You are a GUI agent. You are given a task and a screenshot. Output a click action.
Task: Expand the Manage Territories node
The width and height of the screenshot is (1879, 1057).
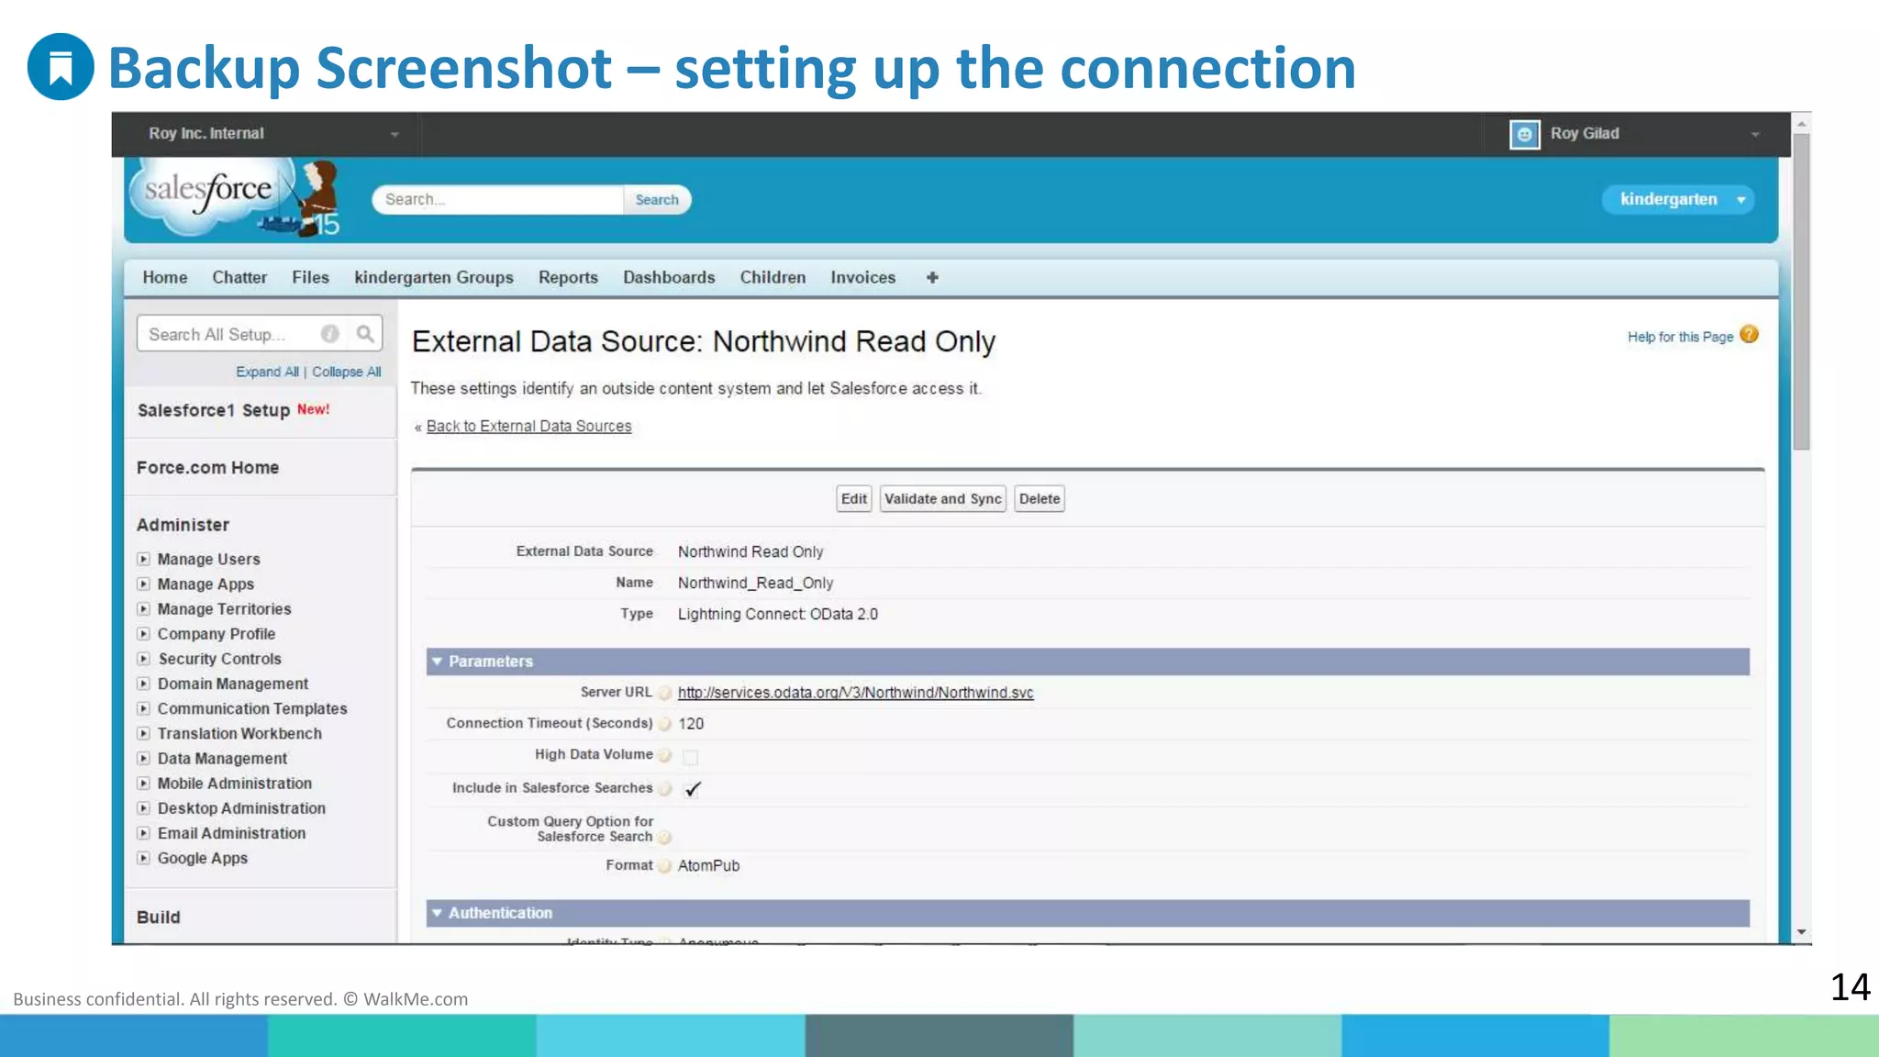click(x=143, y=608)
